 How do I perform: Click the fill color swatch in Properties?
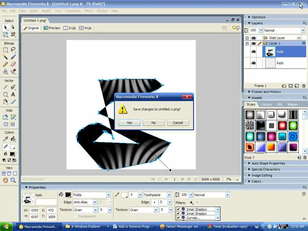68,195
